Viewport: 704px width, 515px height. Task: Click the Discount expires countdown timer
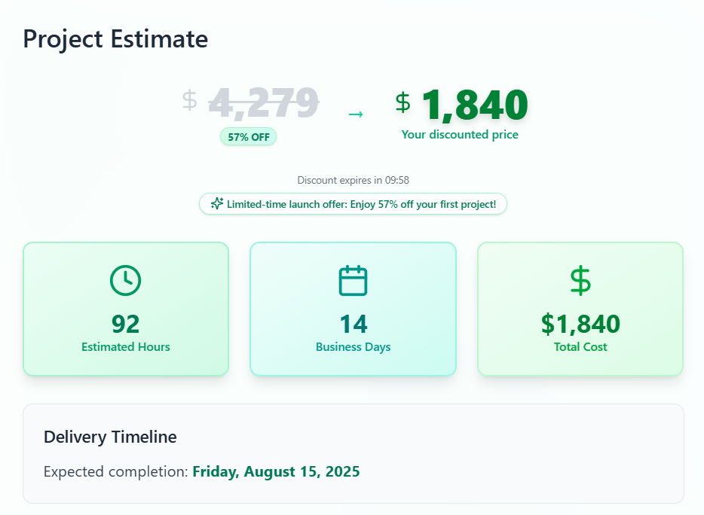(x=353, y=181)
